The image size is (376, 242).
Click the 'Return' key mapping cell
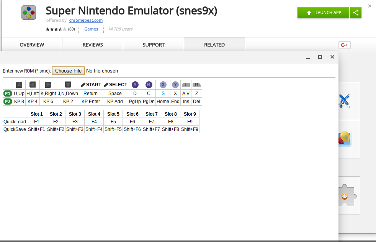[x=91, y=94]
